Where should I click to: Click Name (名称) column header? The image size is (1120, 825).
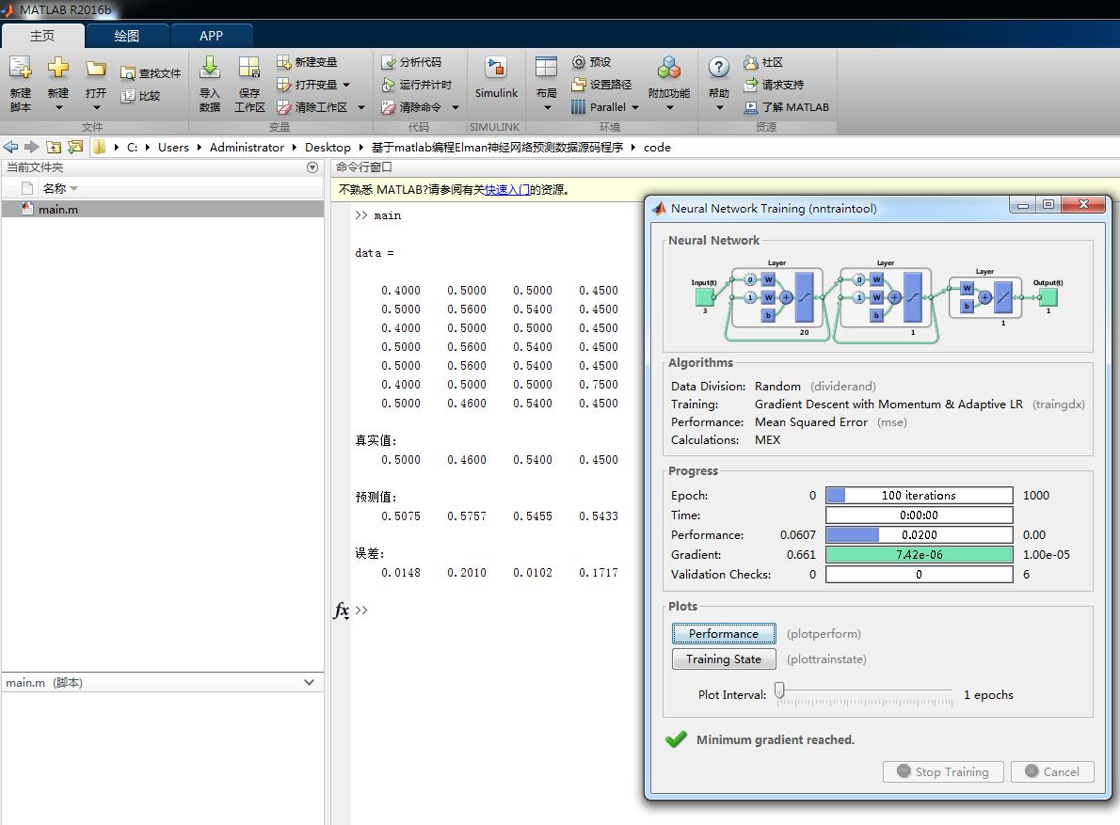point(55,188)
